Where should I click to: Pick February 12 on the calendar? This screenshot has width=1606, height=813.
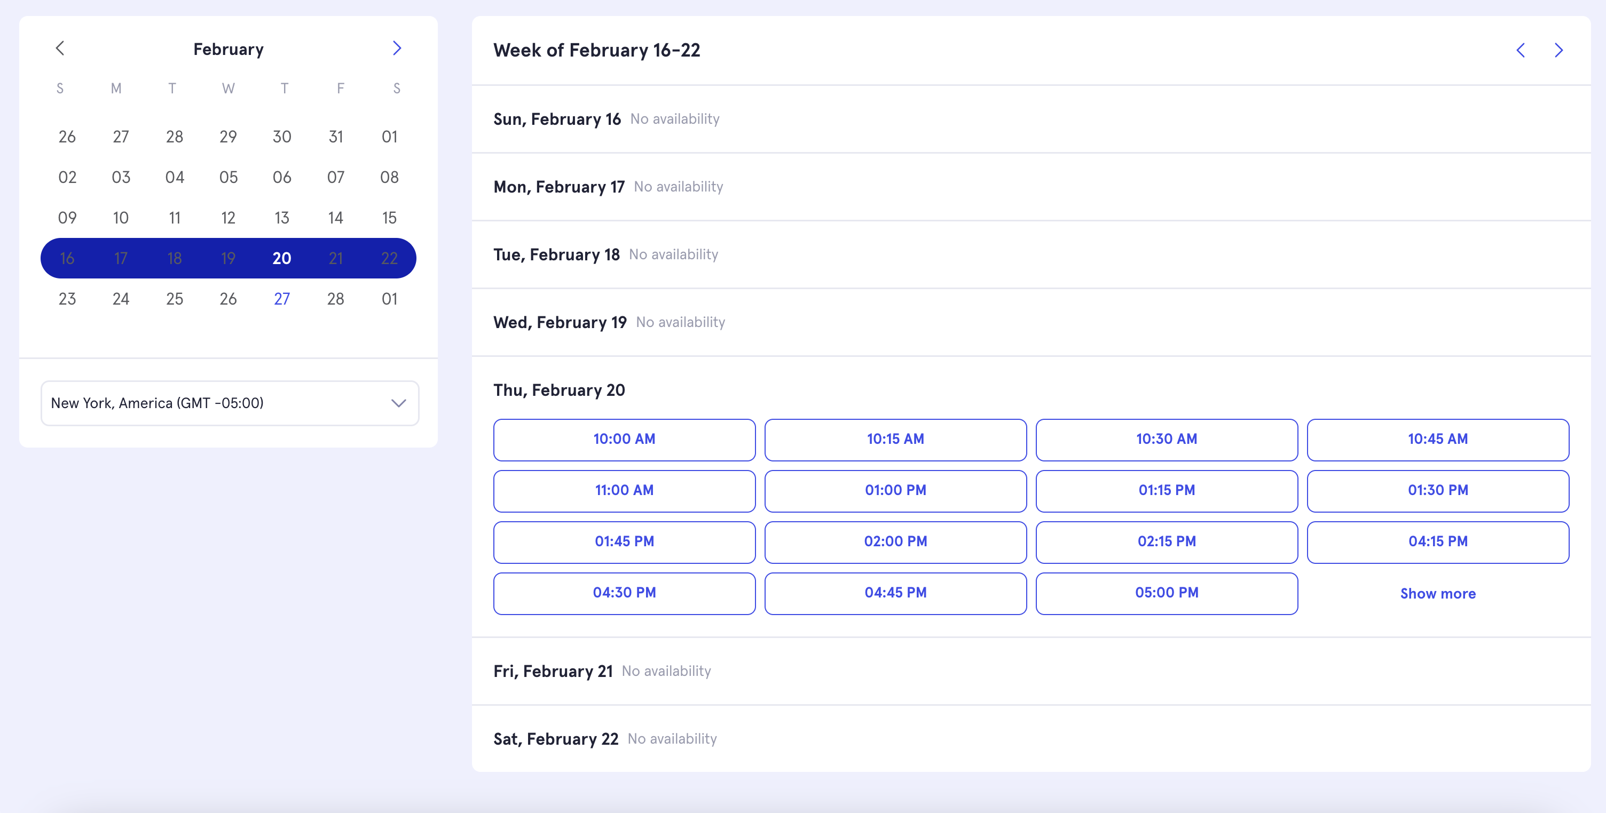[x=228, y=218]
